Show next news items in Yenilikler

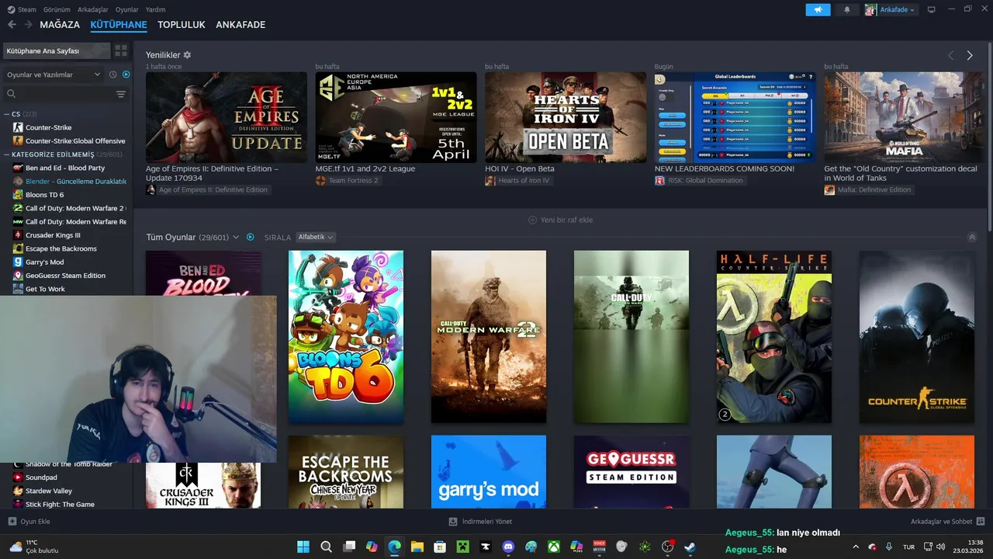[970, 55]
